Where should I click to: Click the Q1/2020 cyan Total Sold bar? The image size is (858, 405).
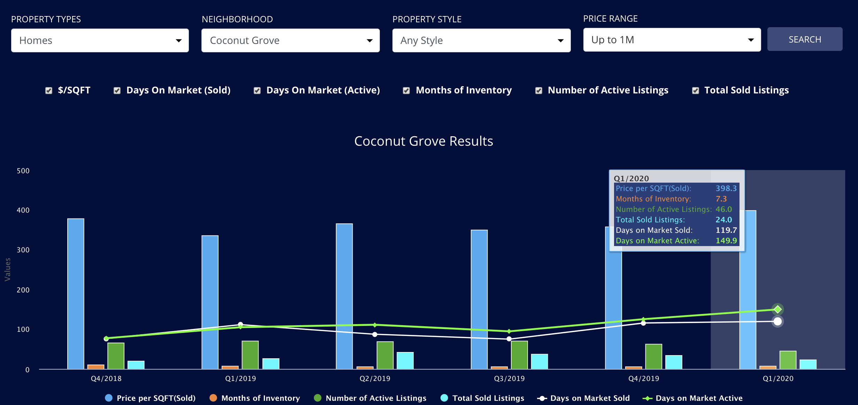(x=808, y=364)
